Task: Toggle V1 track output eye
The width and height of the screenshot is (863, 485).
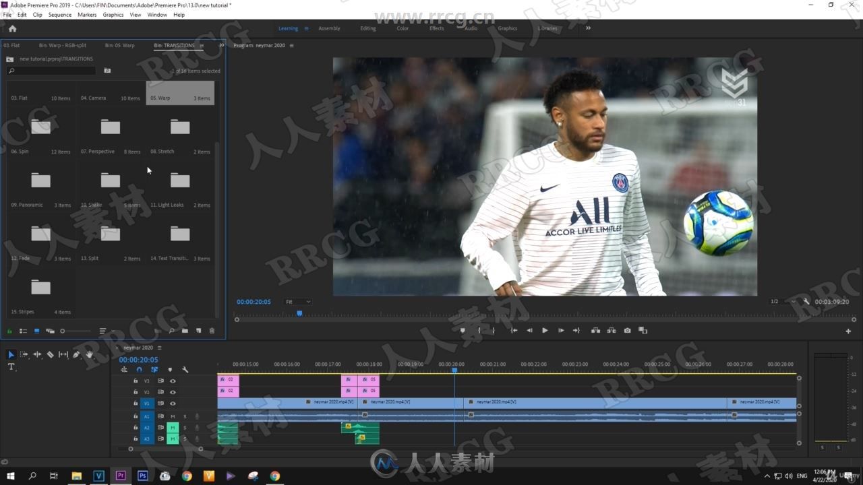Action: click(x=173, y=403)
